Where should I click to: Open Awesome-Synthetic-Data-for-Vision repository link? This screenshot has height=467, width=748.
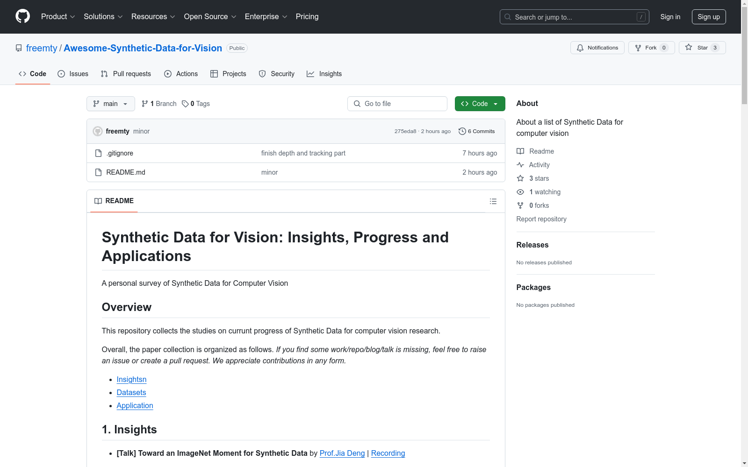[x=143, y=48]
